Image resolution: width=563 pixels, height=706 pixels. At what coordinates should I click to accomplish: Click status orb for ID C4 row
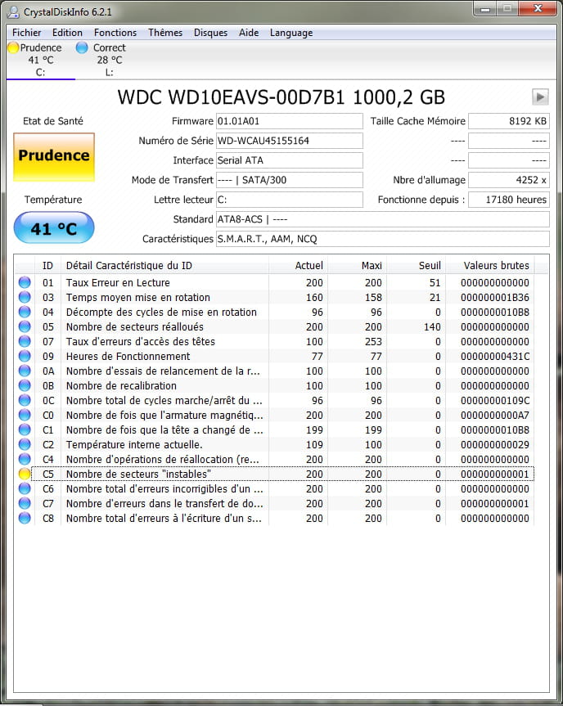pyautogui.click(x=25, y=459)
